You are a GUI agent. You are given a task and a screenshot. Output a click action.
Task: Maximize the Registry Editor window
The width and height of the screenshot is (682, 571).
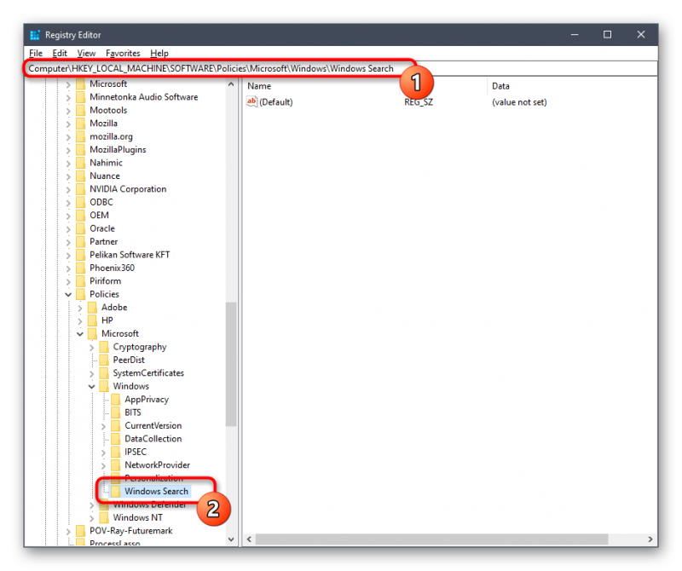tap(607, 34)
